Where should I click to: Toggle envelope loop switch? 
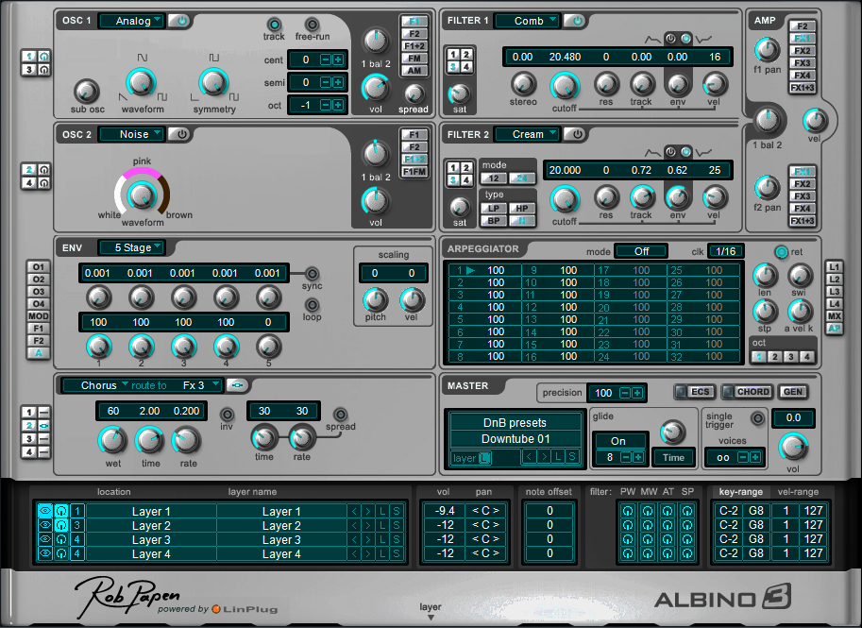[312, 305]
